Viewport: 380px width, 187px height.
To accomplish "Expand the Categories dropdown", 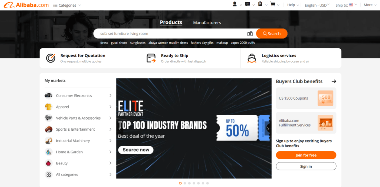I will click(67, 5).
